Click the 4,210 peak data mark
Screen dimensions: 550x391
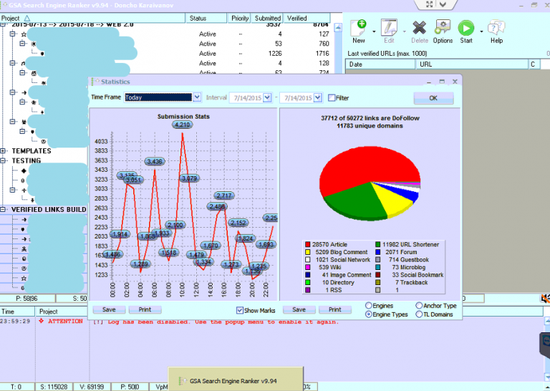pyautogui.click(x=182, y=125)
